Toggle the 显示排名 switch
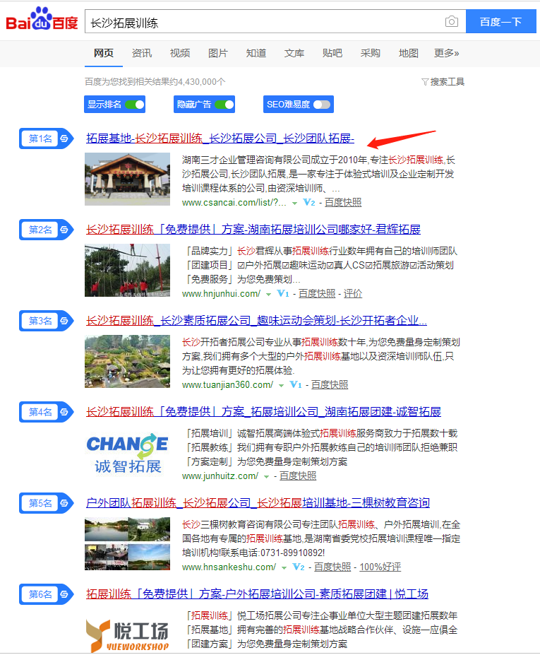540x655 pixels. 135,105
